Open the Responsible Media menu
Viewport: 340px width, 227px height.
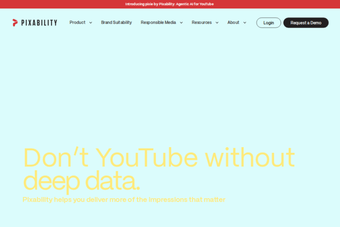[158, 23]
